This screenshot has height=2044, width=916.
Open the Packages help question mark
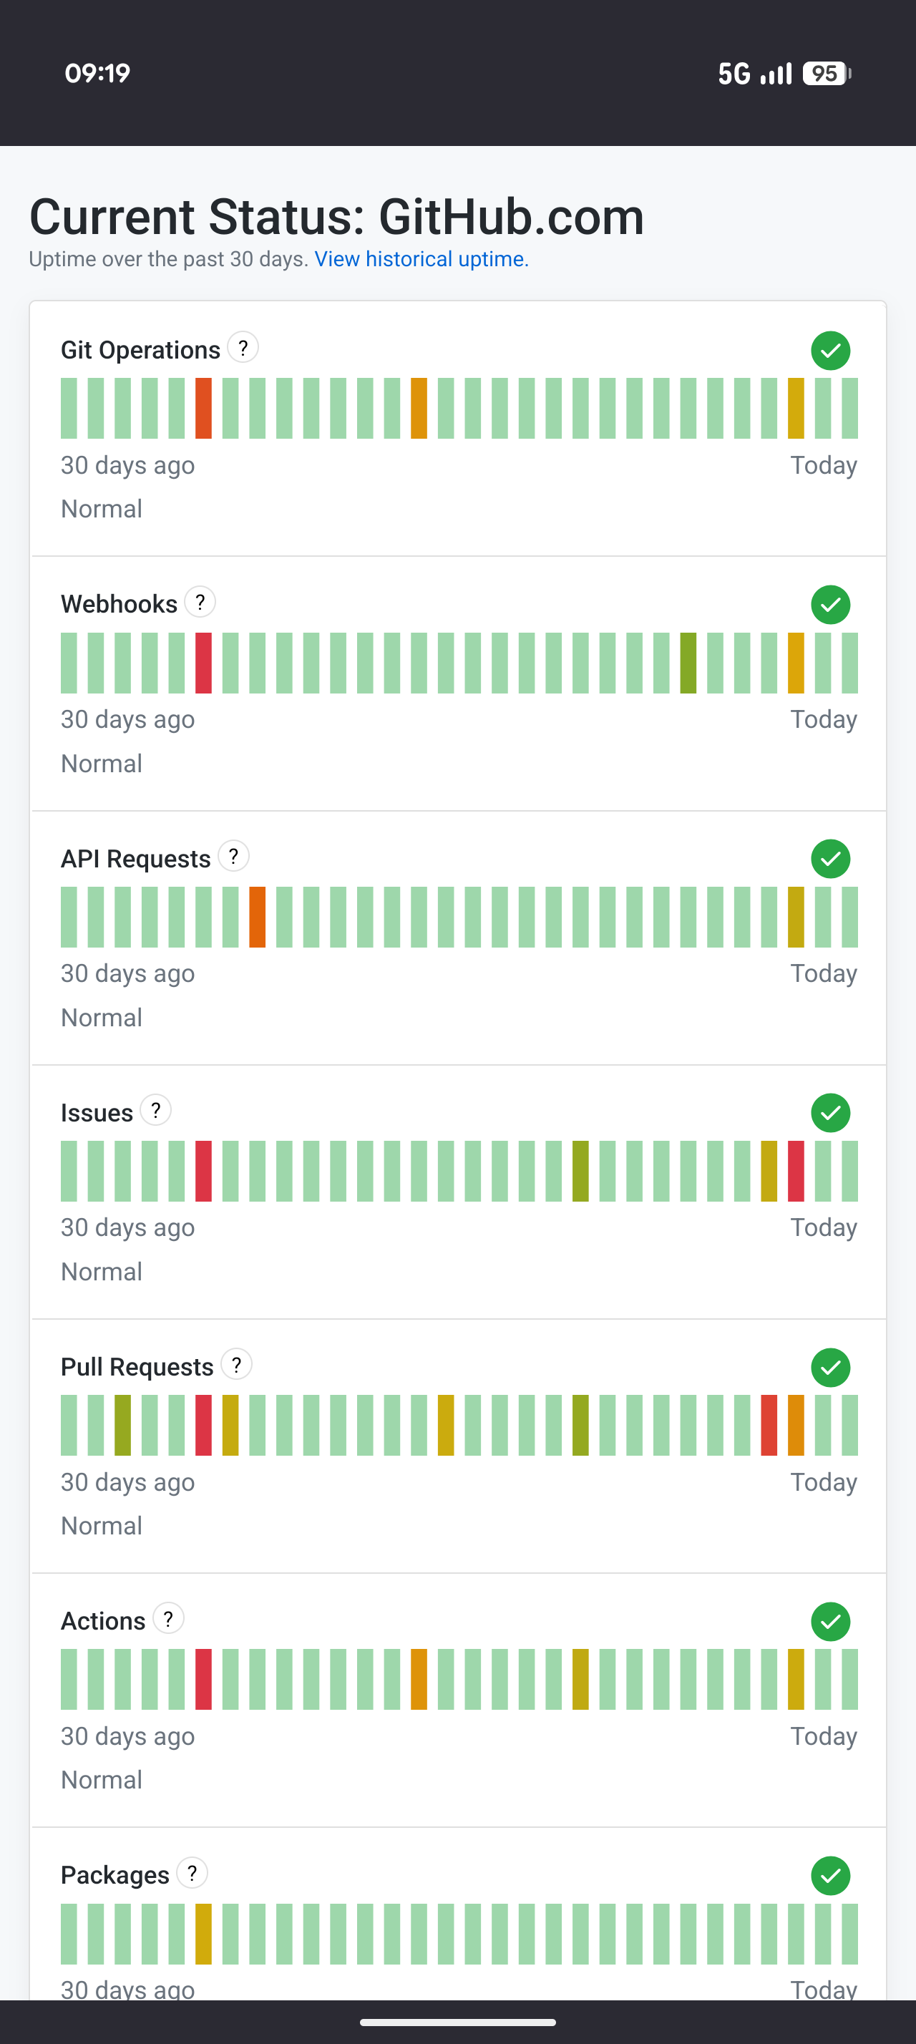coord(192,1873)
